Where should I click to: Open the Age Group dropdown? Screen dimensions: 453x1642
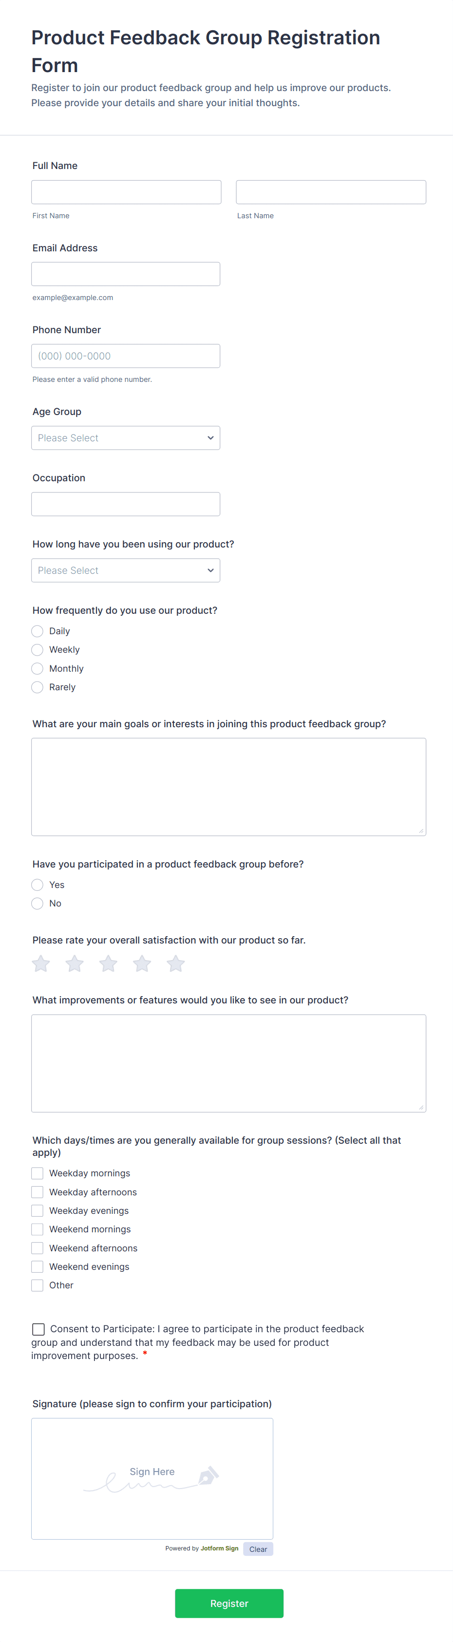[x=126, y=437]
